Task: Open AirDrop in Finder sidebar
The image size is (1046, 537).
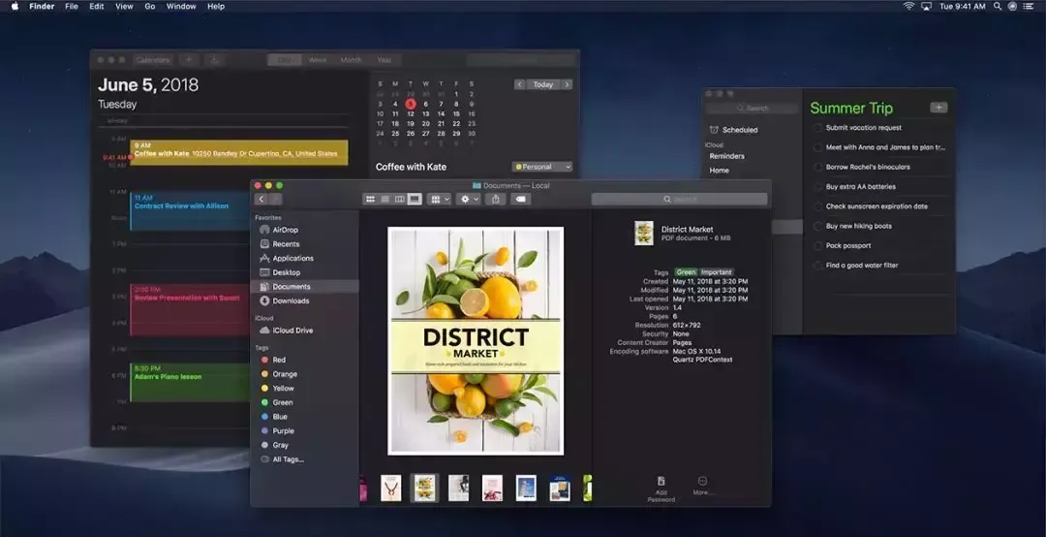Action: click(x=285, y=230)
